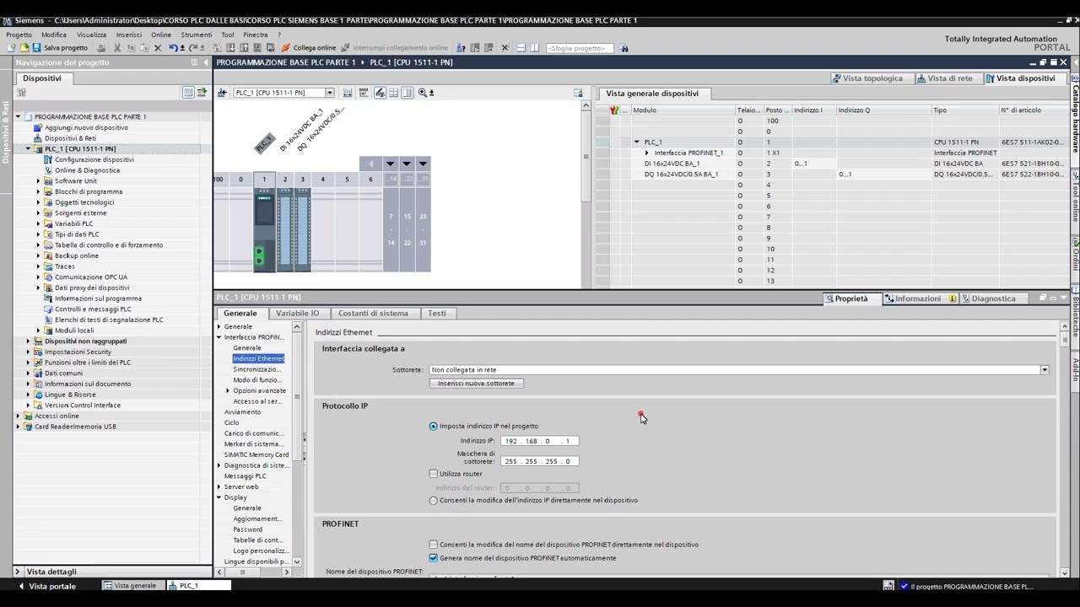Select SIMATIC Memory Card properties entry
The width and height of the screenshot is (1080, 607).
click(x=256, y=455)
